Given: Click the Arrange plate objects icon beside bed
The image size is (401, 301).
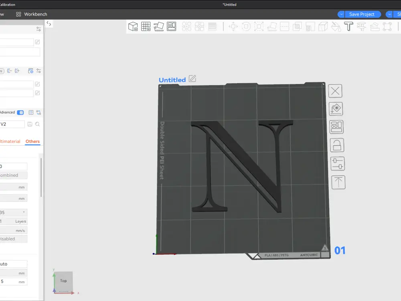Looking at the screenshot, I should [336, 127].
